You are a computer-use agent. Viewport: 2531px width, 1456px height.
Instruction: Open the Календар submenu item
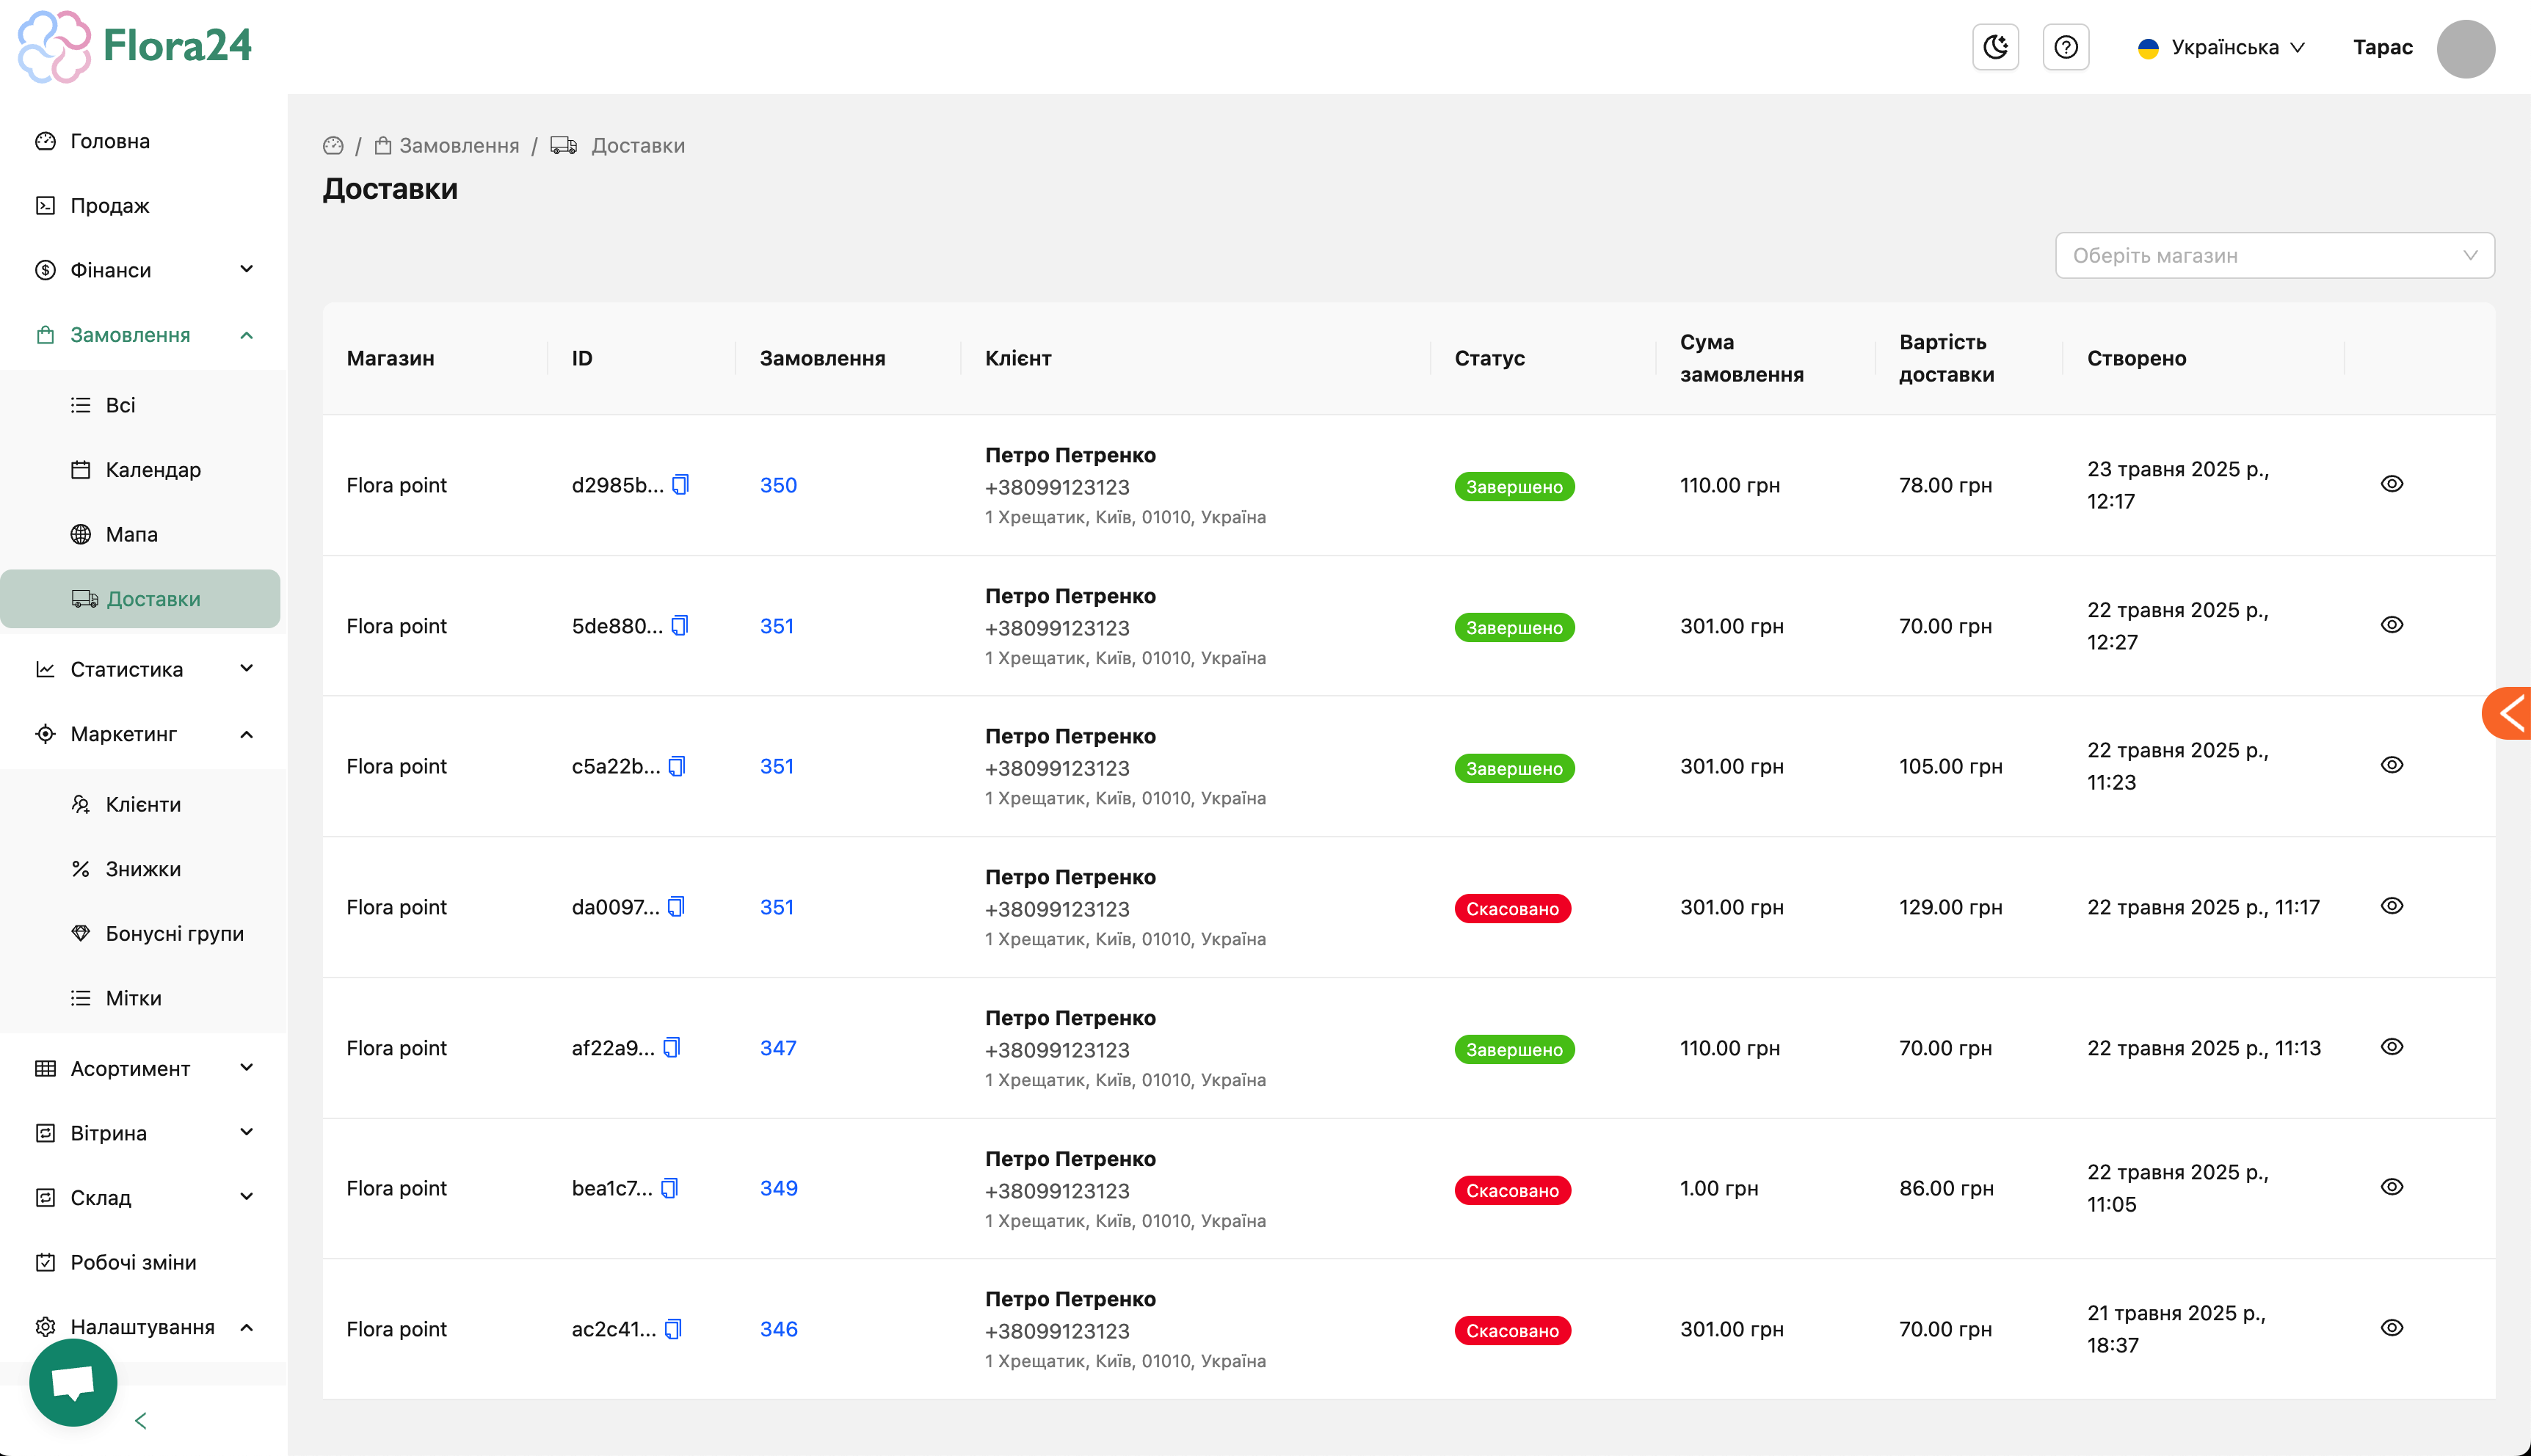coord(153,470)
